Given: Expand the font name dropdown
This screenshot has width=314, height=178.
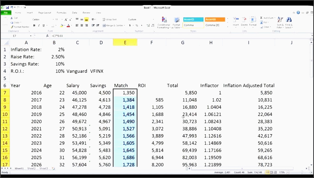Looking at the screenshot, I should 53,20.
